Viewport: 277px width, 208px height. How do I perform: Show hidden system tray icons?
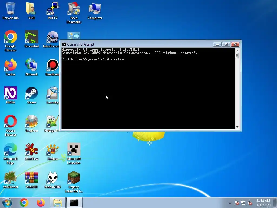click(x=230, y=203)
